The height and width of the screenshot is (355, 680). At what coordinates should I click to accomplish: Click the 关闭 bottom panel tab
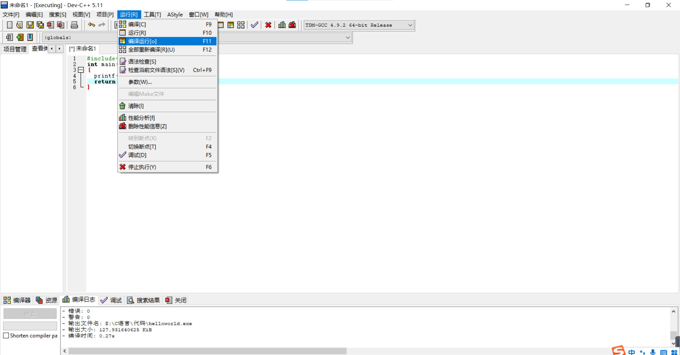(x=176, y=300)
